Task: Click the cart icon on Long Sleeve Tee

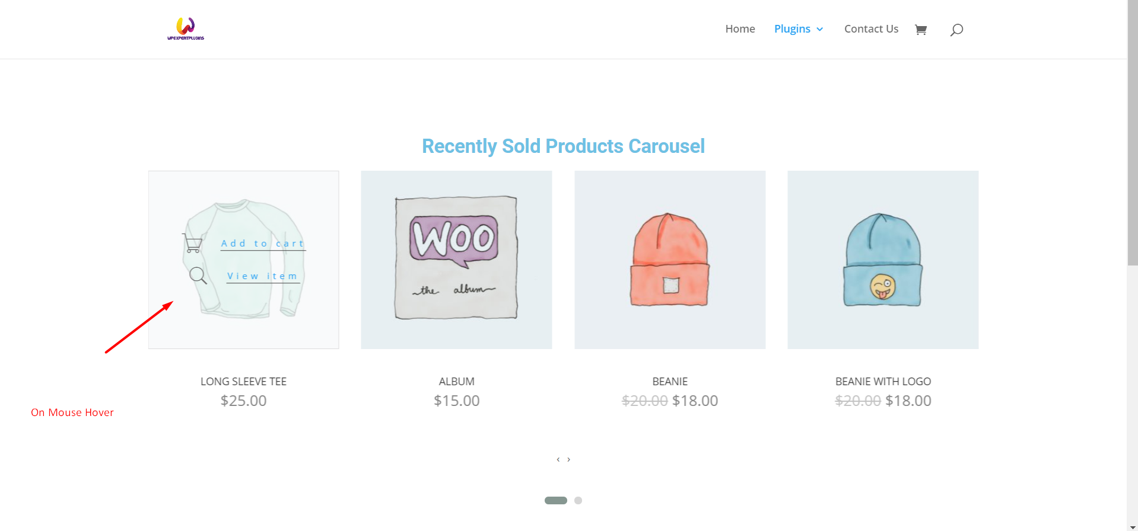Action: click(x=193, y=244)
